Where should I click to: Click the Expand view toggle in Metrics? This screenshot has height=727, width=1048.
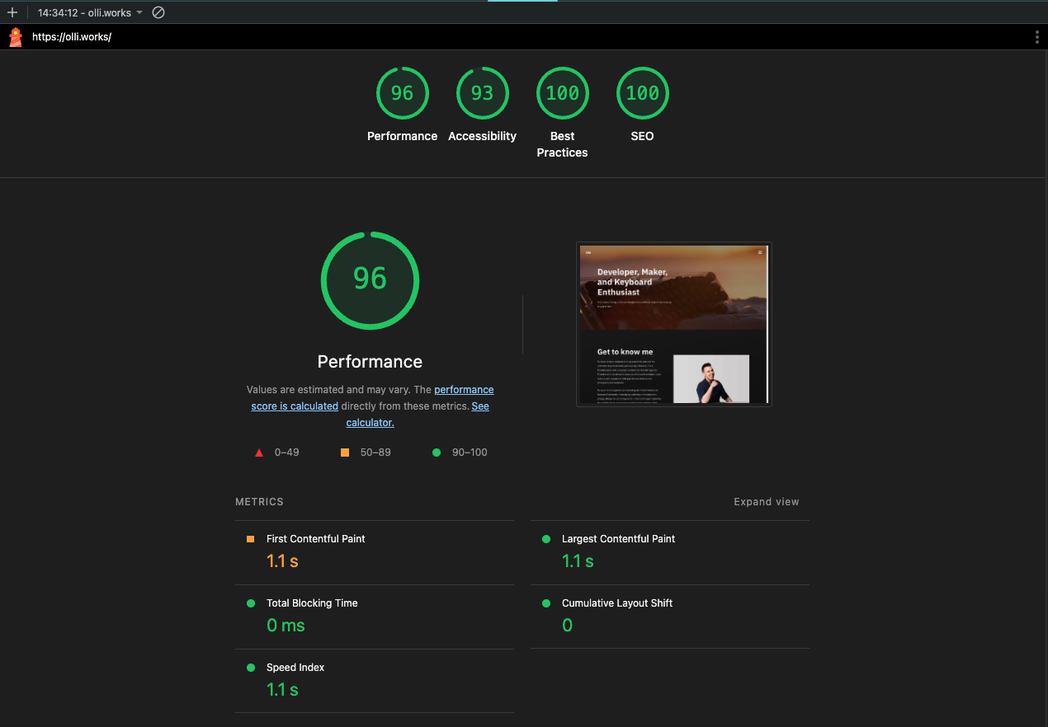(x=767, y=501)
